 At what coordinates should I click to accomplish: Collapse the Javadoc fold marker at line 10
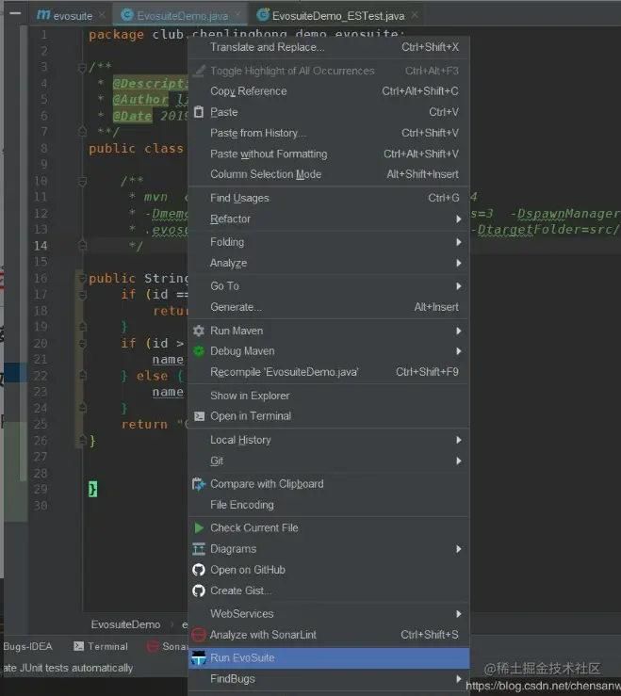click(x=82, y=181)
